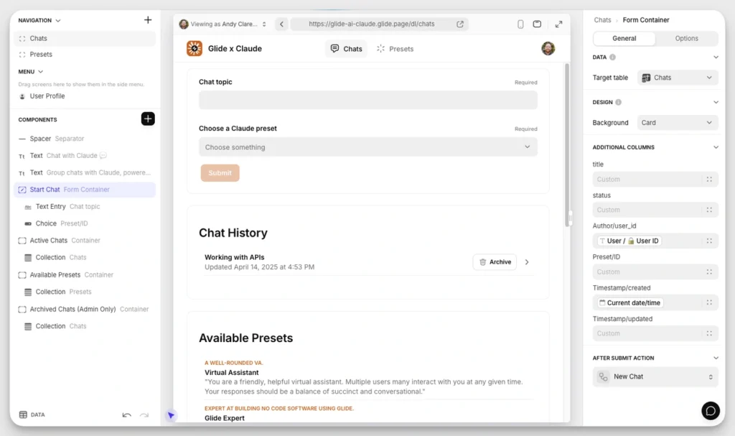The height and width of the screenshot is (436, 735).
Task: Click the DATA section info icon
Action: tap(612, 57)
